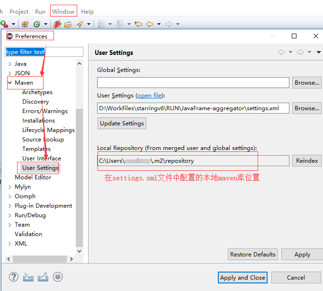This screenshot has width=323, height=291.
Task: Select User Settings under Maven
Action: click(x=40, y=168)
